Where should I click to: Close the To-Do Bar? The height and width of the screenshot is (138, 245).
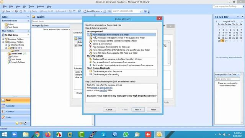click(x=242, y=16)
